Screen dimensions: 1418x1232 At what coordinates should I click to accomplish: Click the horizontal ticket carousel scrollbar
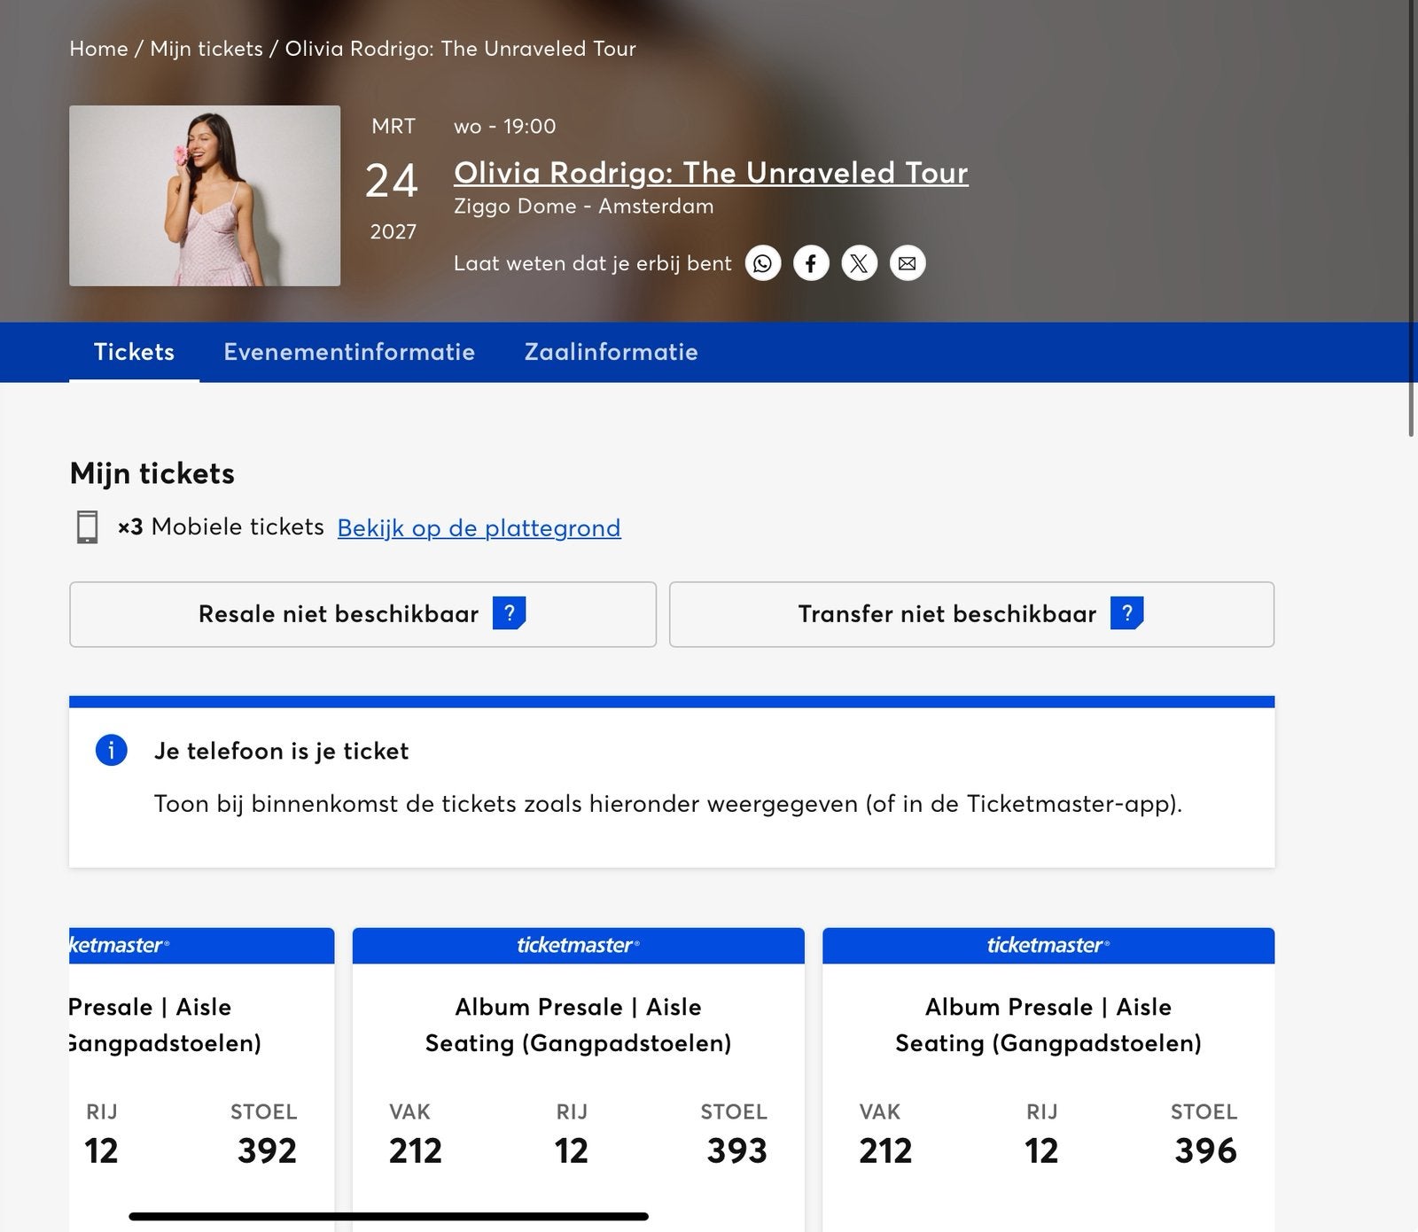click(x=388, y=1216)
